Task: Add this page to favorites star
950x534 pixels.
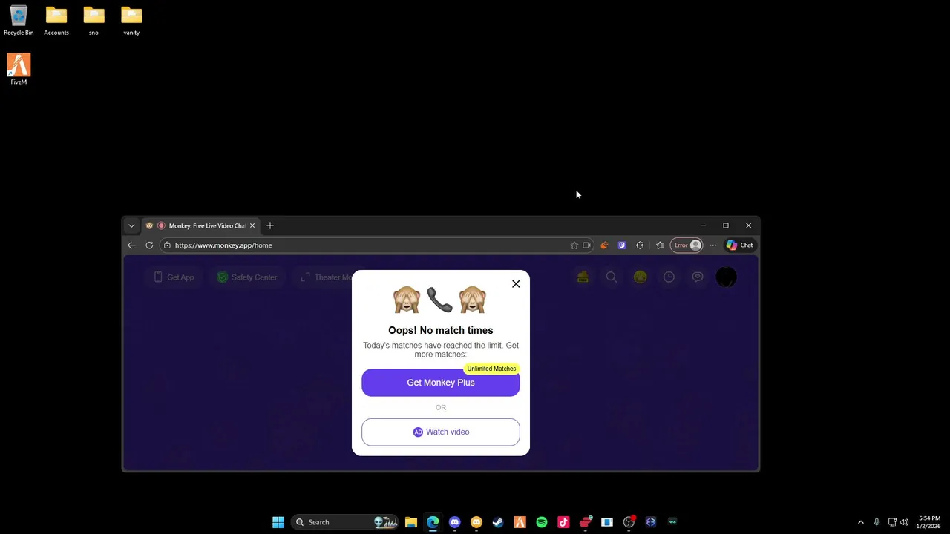Action: (574, 245)
